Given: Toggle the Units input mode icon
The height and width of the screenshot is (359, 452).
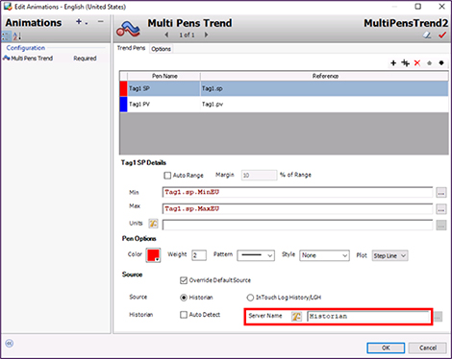Looking at the screenshot, I should (153, 224).
